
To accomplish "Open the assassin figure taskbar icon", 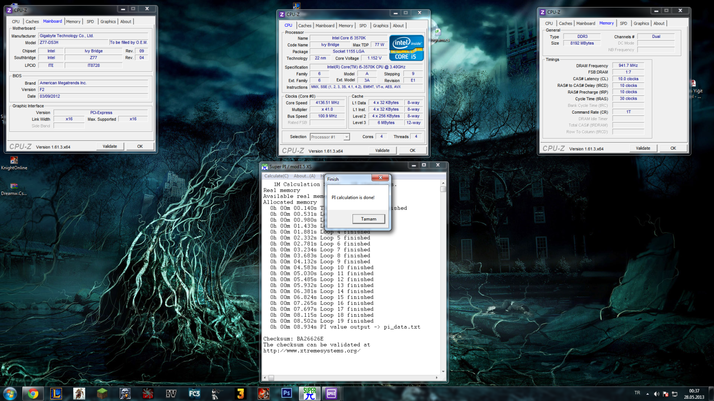I will (x=79, y=393).
